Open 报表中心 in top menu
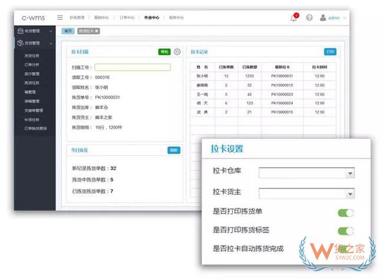This screenshot has height=279, width=383. 176,18
